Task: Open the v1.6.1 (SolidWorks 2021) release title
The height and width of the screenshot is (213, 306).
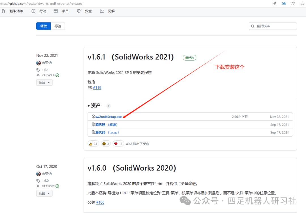Action: [x=131, y=57]
